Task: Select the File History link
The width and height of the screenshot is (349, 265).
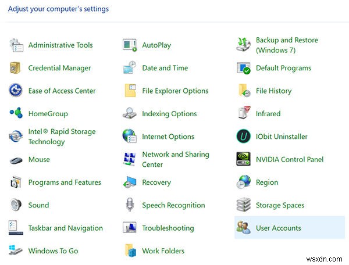Action: point(274,91)
